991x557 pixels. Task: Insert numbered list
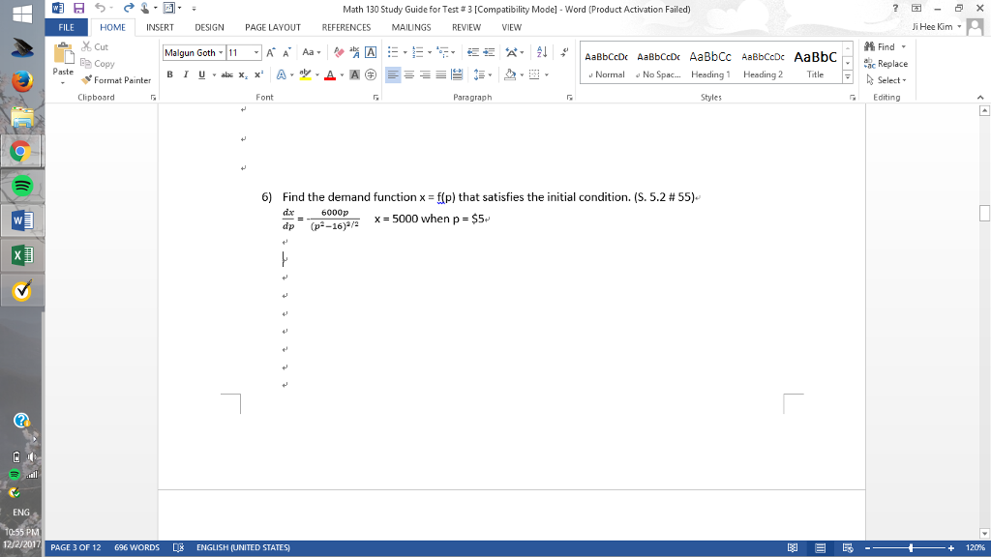tap(417, 52)
